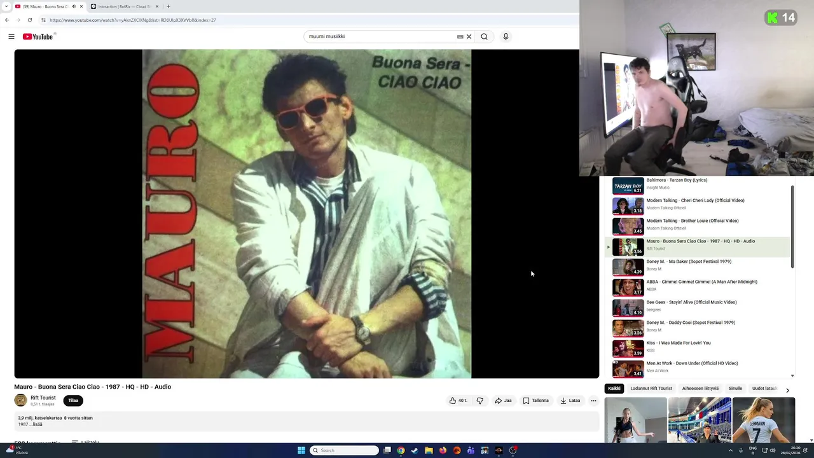Select the Aiheeseen liittyviä chip
814x458 pixels.
coord(700,389)
